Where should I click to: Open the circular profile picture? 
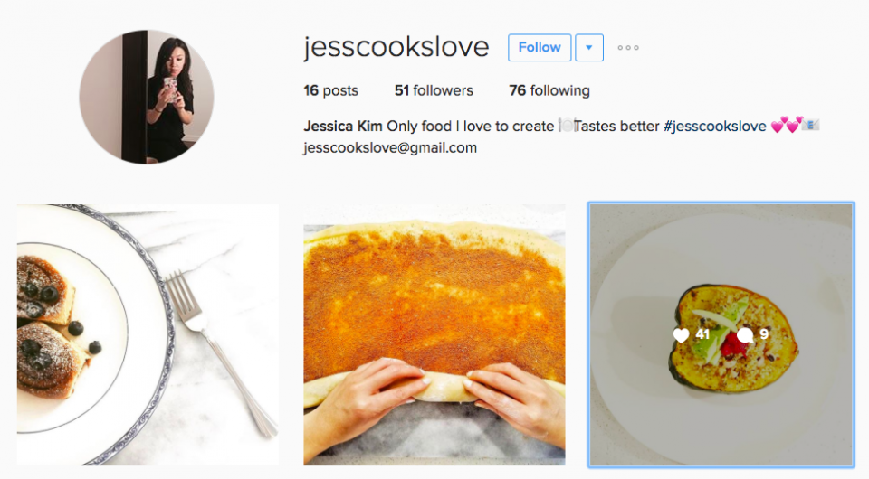point(147,97)
